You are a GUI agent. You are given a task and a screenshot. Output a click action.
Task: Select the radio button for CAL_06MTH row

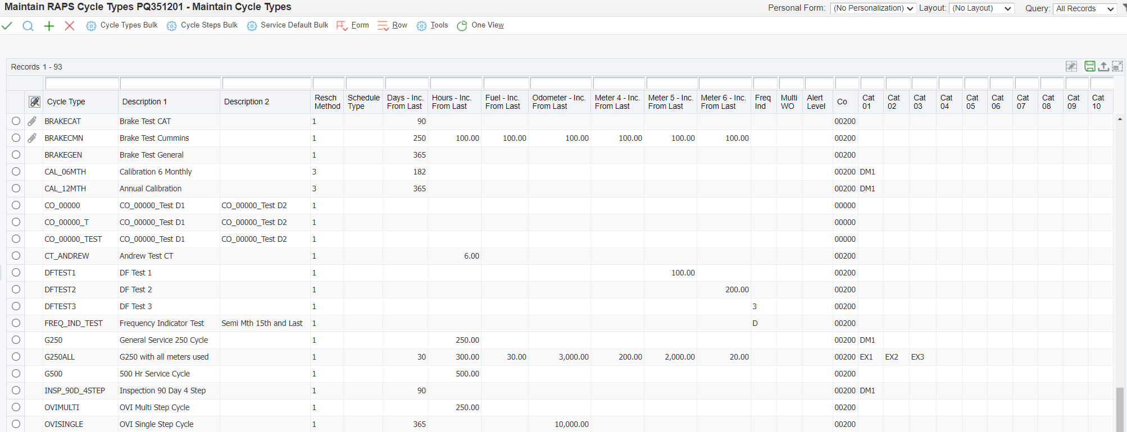pos(16,172)
